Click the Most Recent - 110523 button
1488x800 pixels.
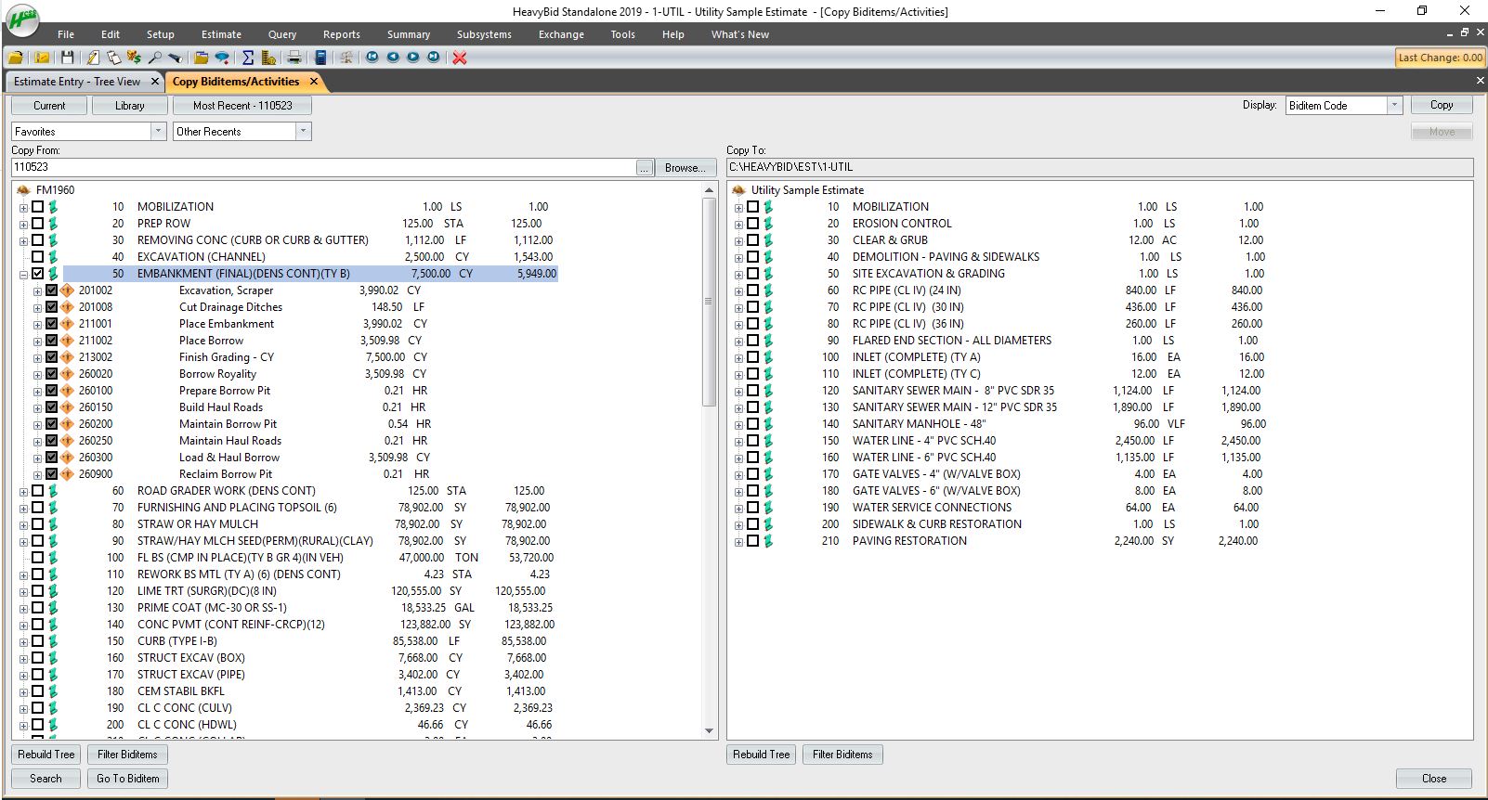pyautogui.click(x=242, y=106)
